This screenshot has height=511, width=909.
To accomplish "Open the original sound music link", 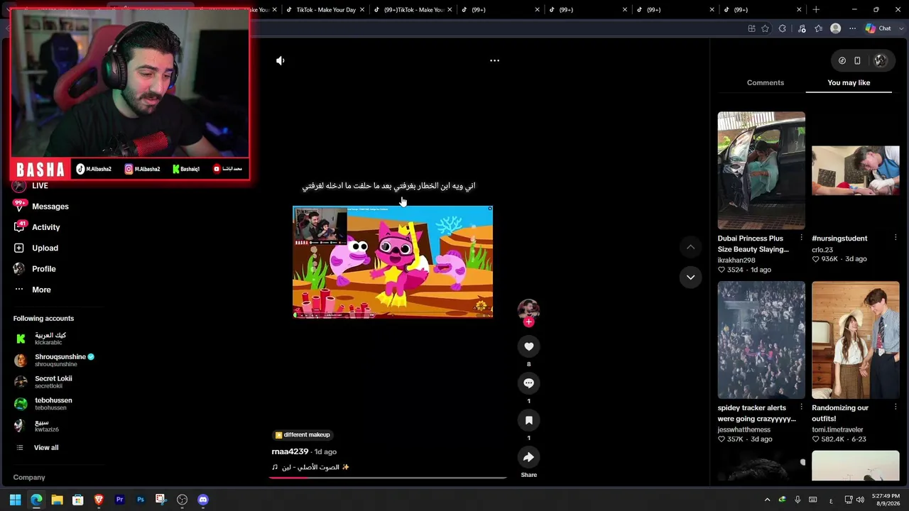I will 311,467.
